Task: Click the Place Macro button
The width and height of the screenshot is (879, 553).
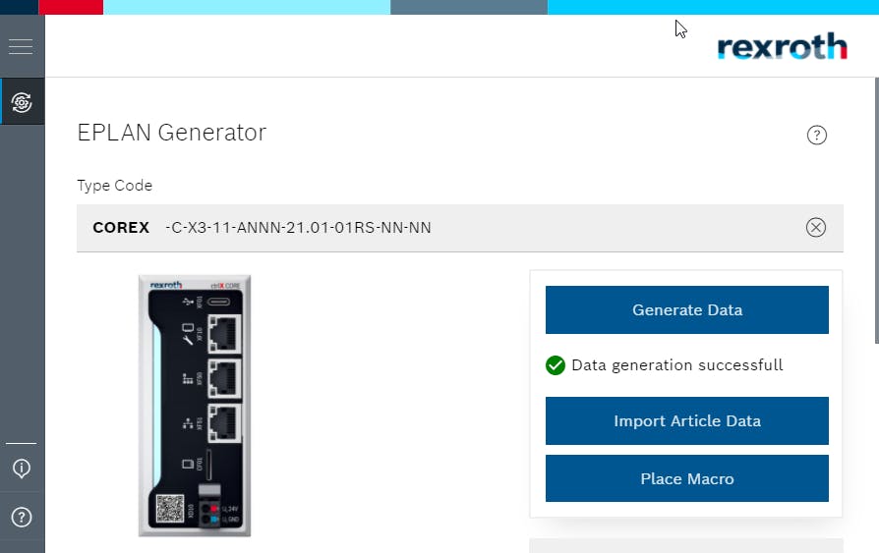Action: pos(686,478)
